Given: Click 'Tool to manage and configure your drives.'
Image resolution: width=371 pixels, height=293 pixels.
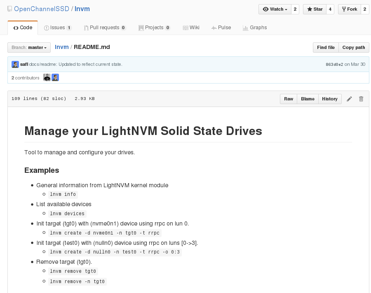Looking at the screenshot, I should (x=80, y=152).
